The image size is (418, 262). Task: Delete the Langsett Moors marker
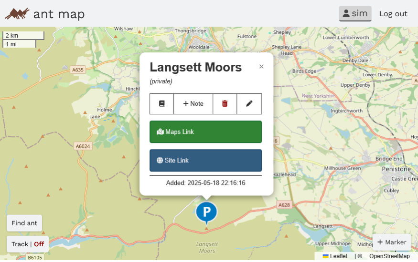point(225,104)
